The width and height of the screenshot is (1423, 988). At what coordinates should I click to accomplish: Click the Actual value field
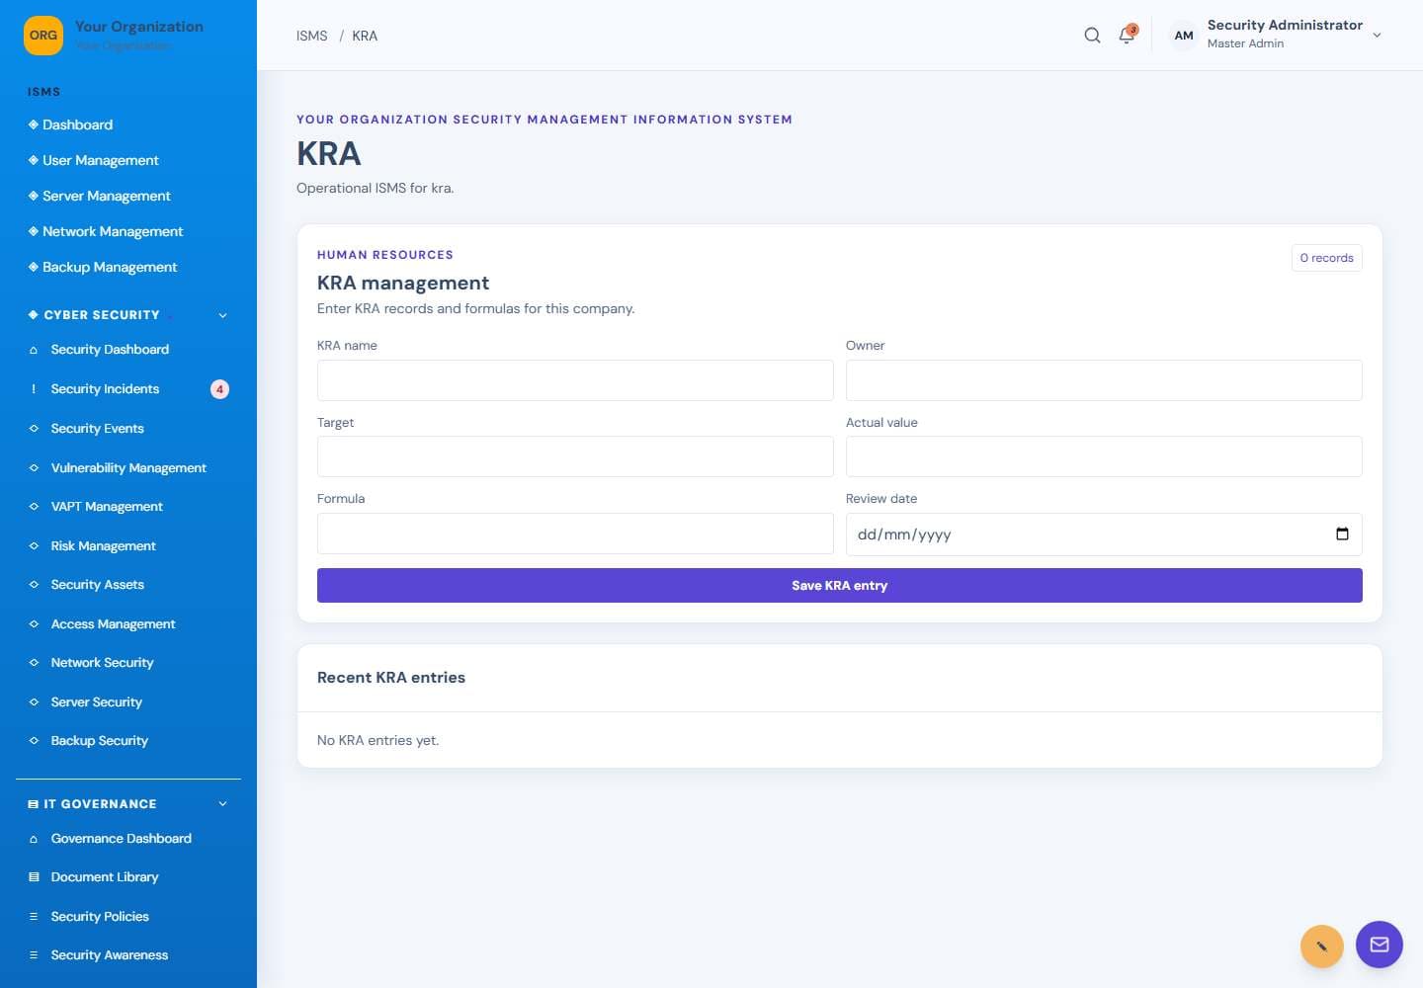pos(1104,456)
